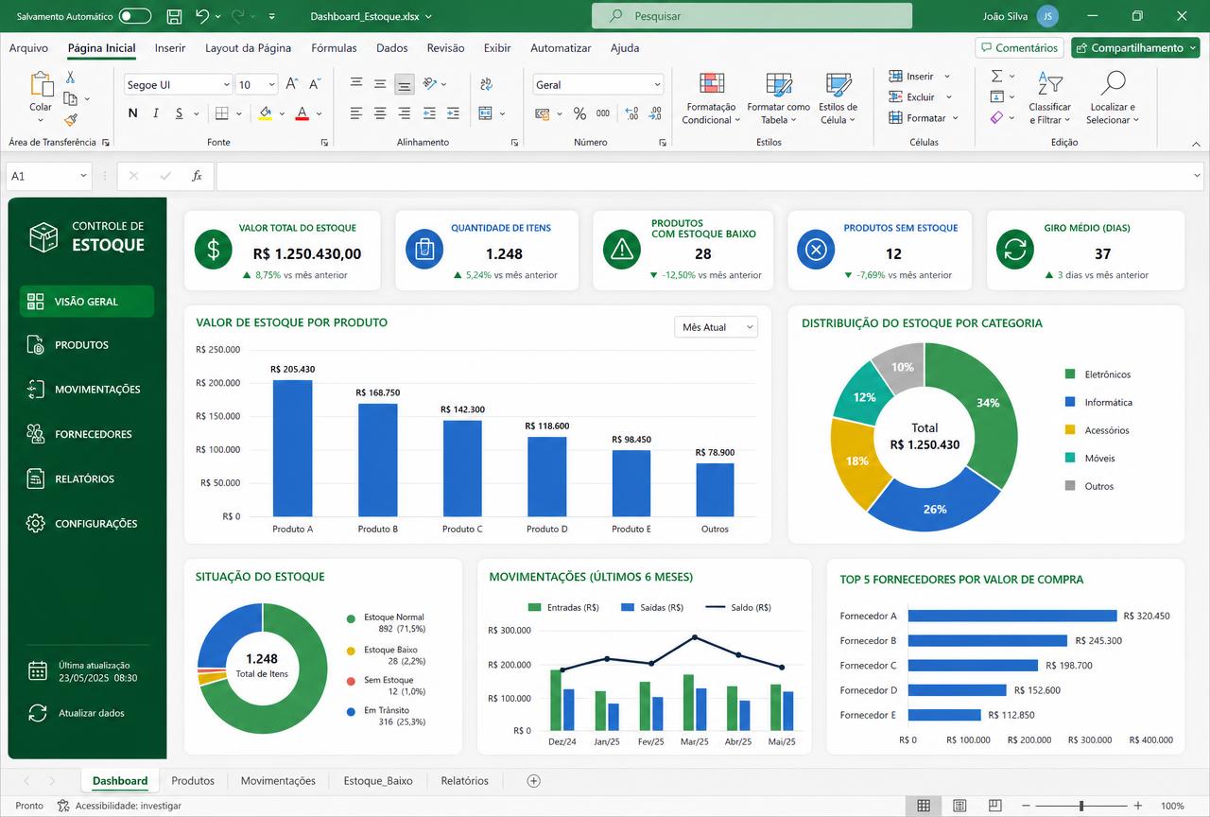Toggle bold formatting N button
The image size is (1210, 817).
click(x=132, y=113)
